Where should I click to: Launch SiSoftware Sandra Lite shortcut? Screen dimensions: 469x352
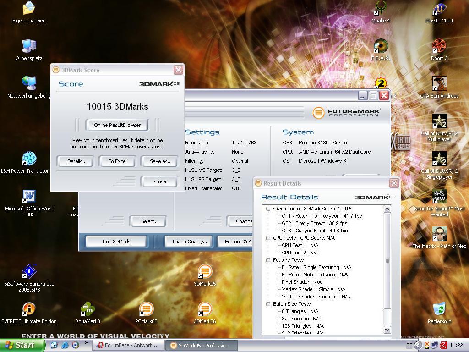click(29, 278)
